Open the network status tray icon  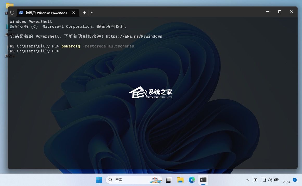[264, 180]
